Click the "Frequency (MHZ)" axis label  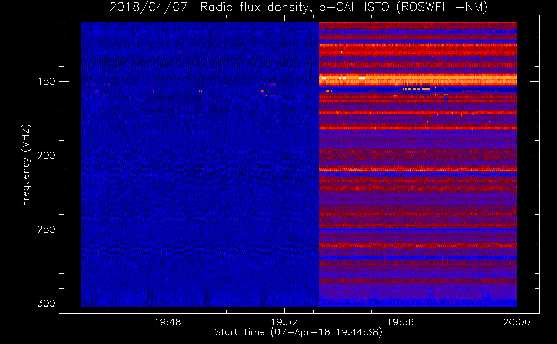26,165
